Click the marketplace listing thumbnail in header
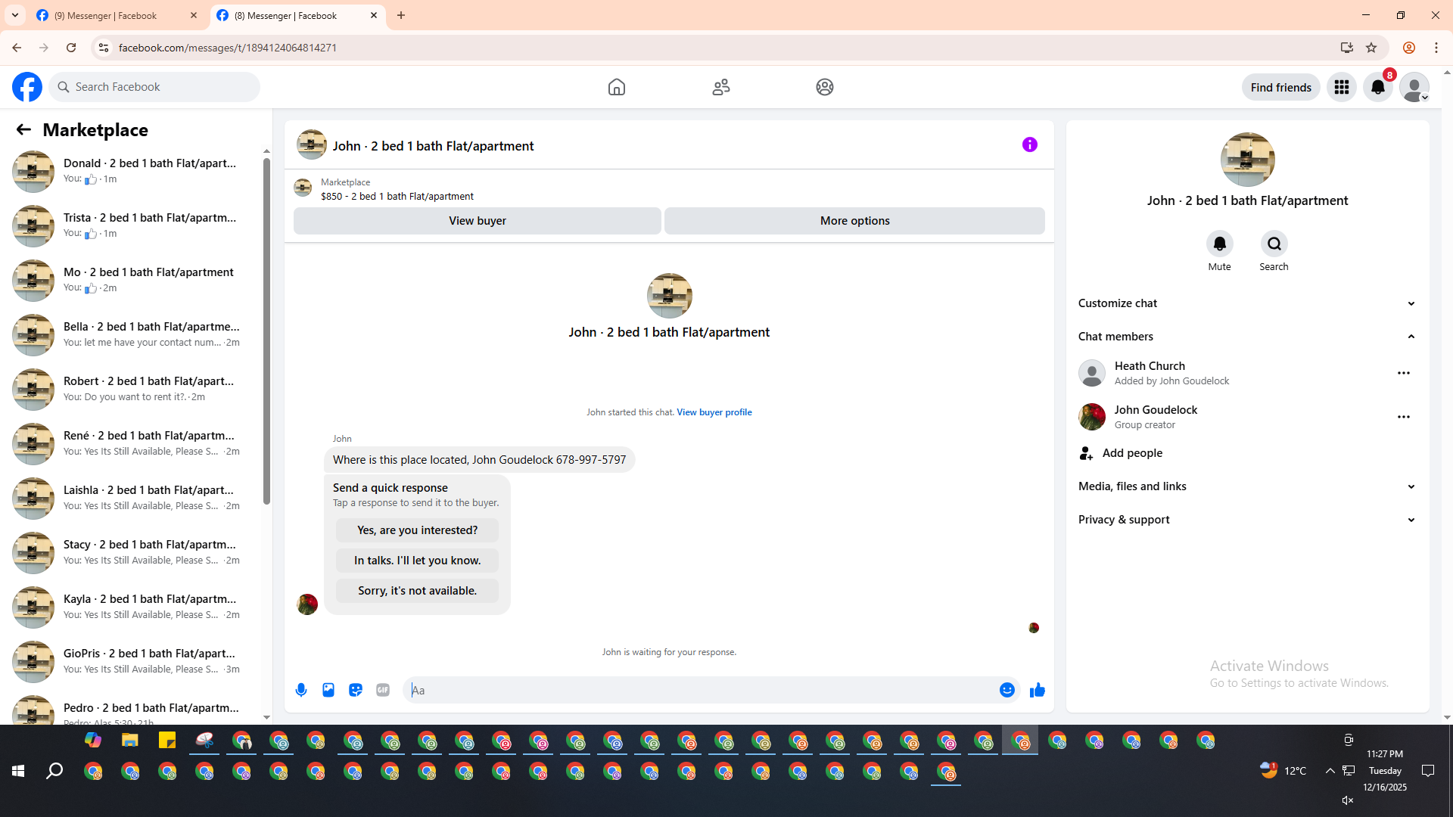Screen dimensions: 1453x817 point(303,188)
